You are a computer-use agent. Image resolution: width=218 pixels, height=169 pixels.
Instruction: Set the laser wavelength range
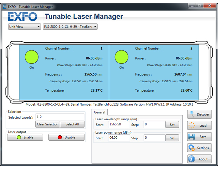pyautogui.click(x=172, y=125)
